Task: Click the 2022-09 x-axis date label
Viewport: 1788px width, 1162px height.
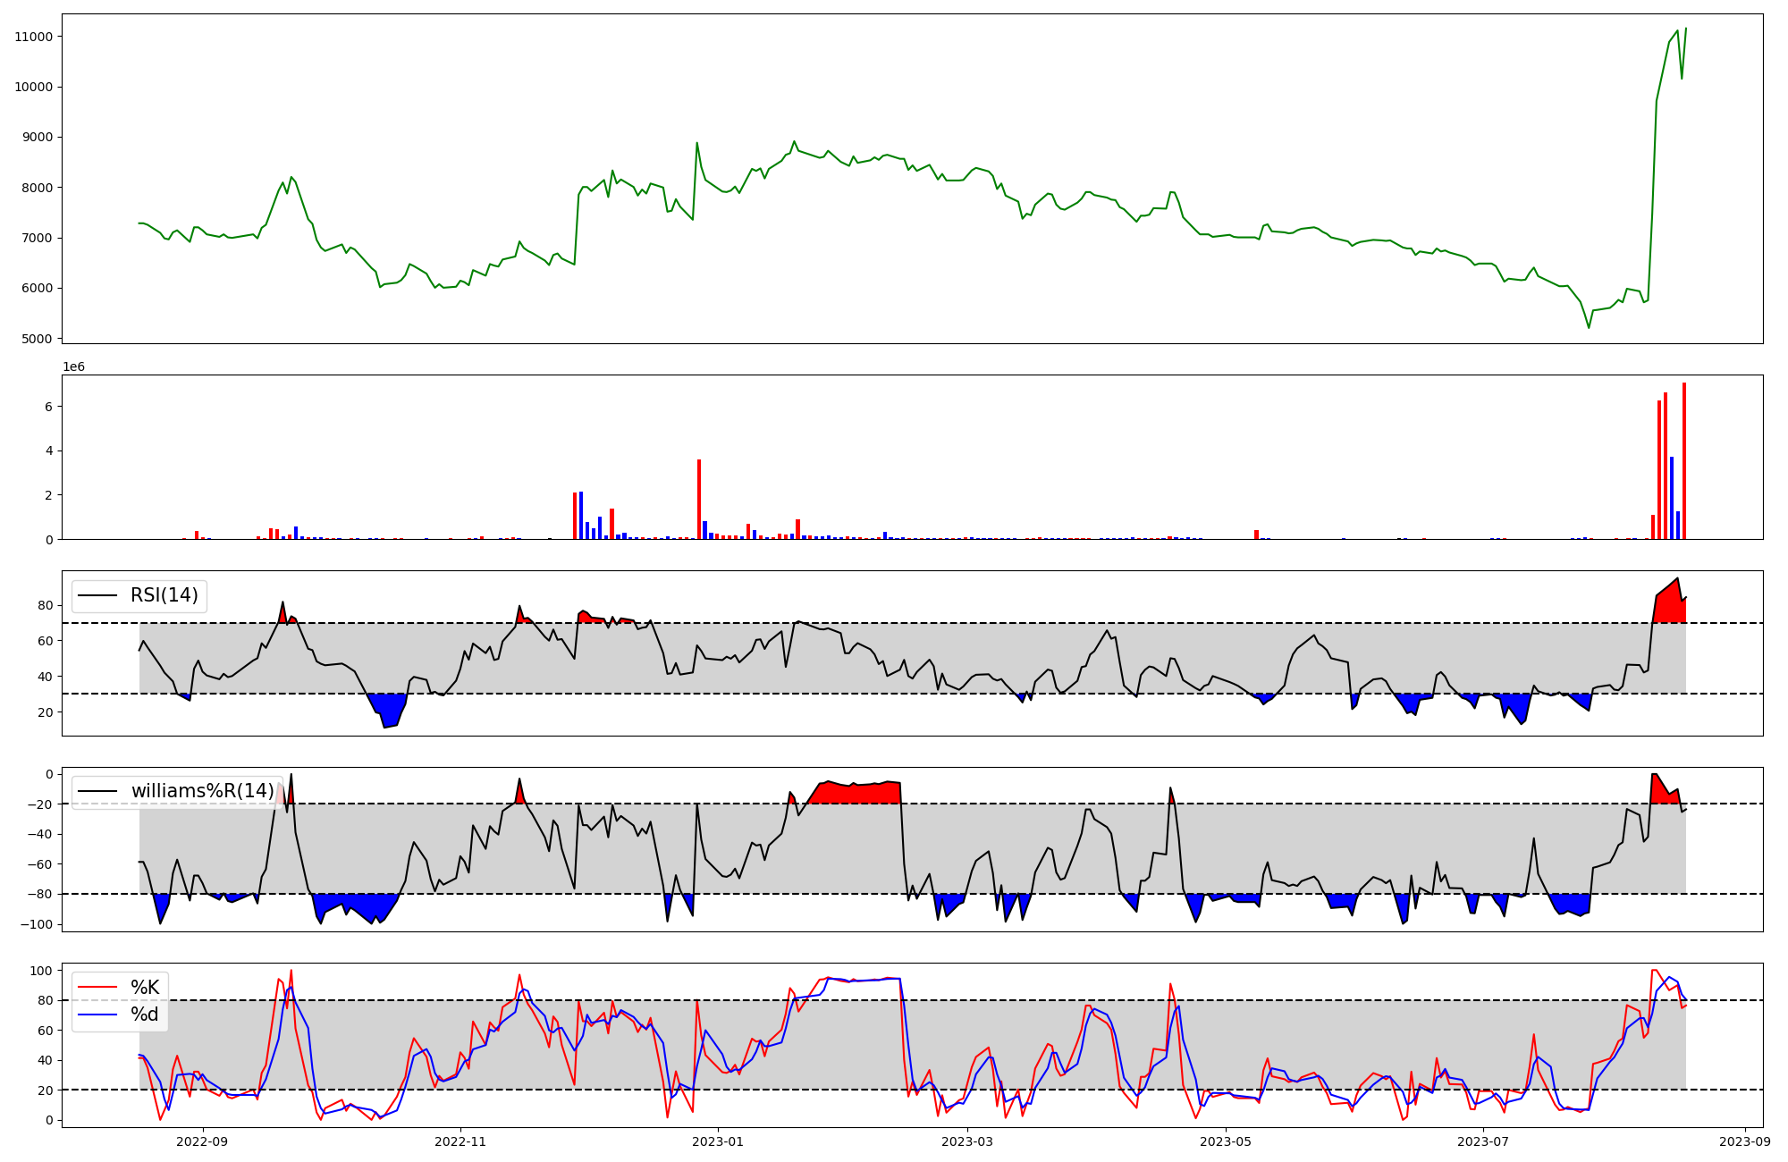Action: point(203,1141)
